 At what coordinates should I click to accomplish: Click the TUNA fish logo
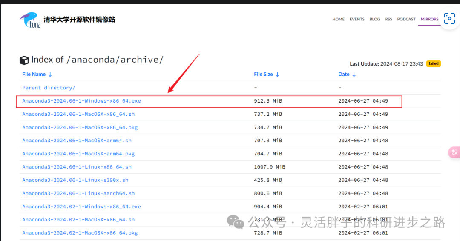coord(30,20)
